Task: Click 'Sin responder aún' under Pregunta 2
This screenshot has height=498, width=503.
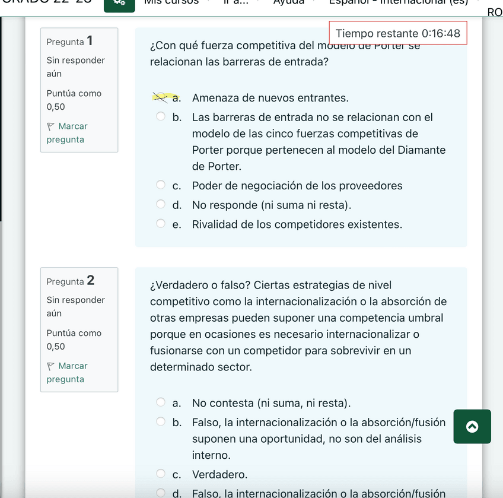Action: click(76, 307)
